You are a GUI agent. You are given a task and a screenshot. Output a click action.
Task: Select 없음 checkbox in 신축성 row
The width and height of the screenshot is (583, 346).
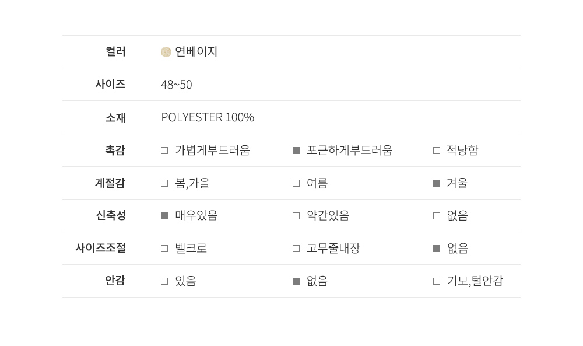[437, 216]
